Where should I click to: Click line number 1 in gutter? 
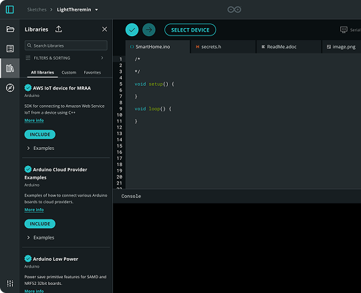click(x=120, y=59)
